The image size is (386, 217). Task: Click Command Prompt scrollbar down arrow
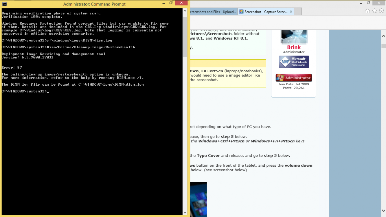pos(185,213)
